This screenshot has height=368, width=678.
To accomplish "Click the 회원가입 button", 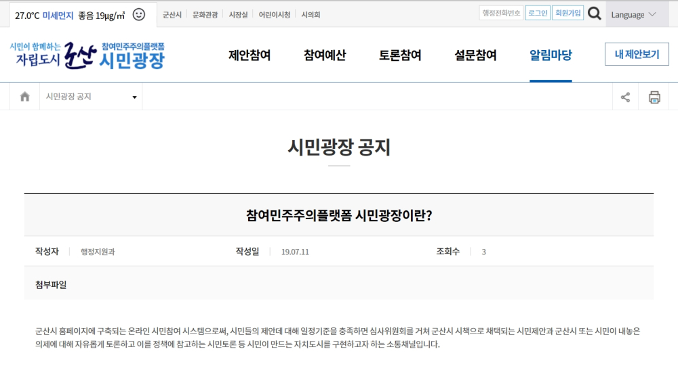I will 568,13.
